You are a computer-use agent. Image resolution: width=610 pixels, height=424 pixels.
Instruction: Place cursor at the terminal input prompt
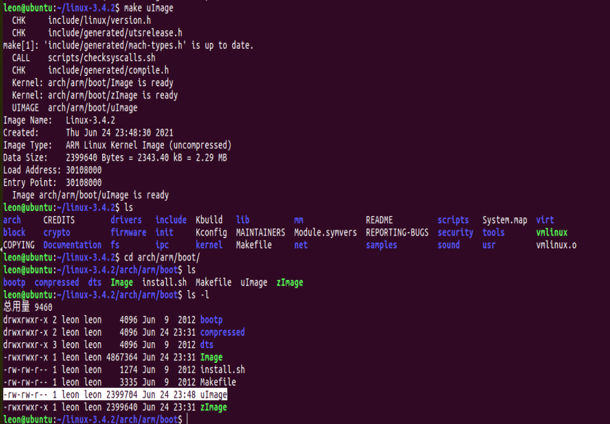(187, 419)
